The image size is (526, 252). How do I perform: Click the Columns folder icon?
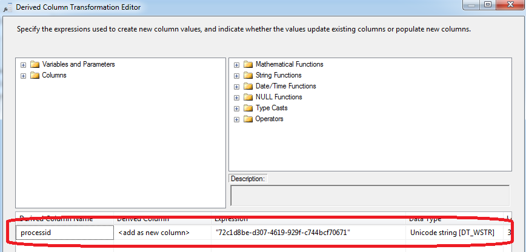click(35, 75)
